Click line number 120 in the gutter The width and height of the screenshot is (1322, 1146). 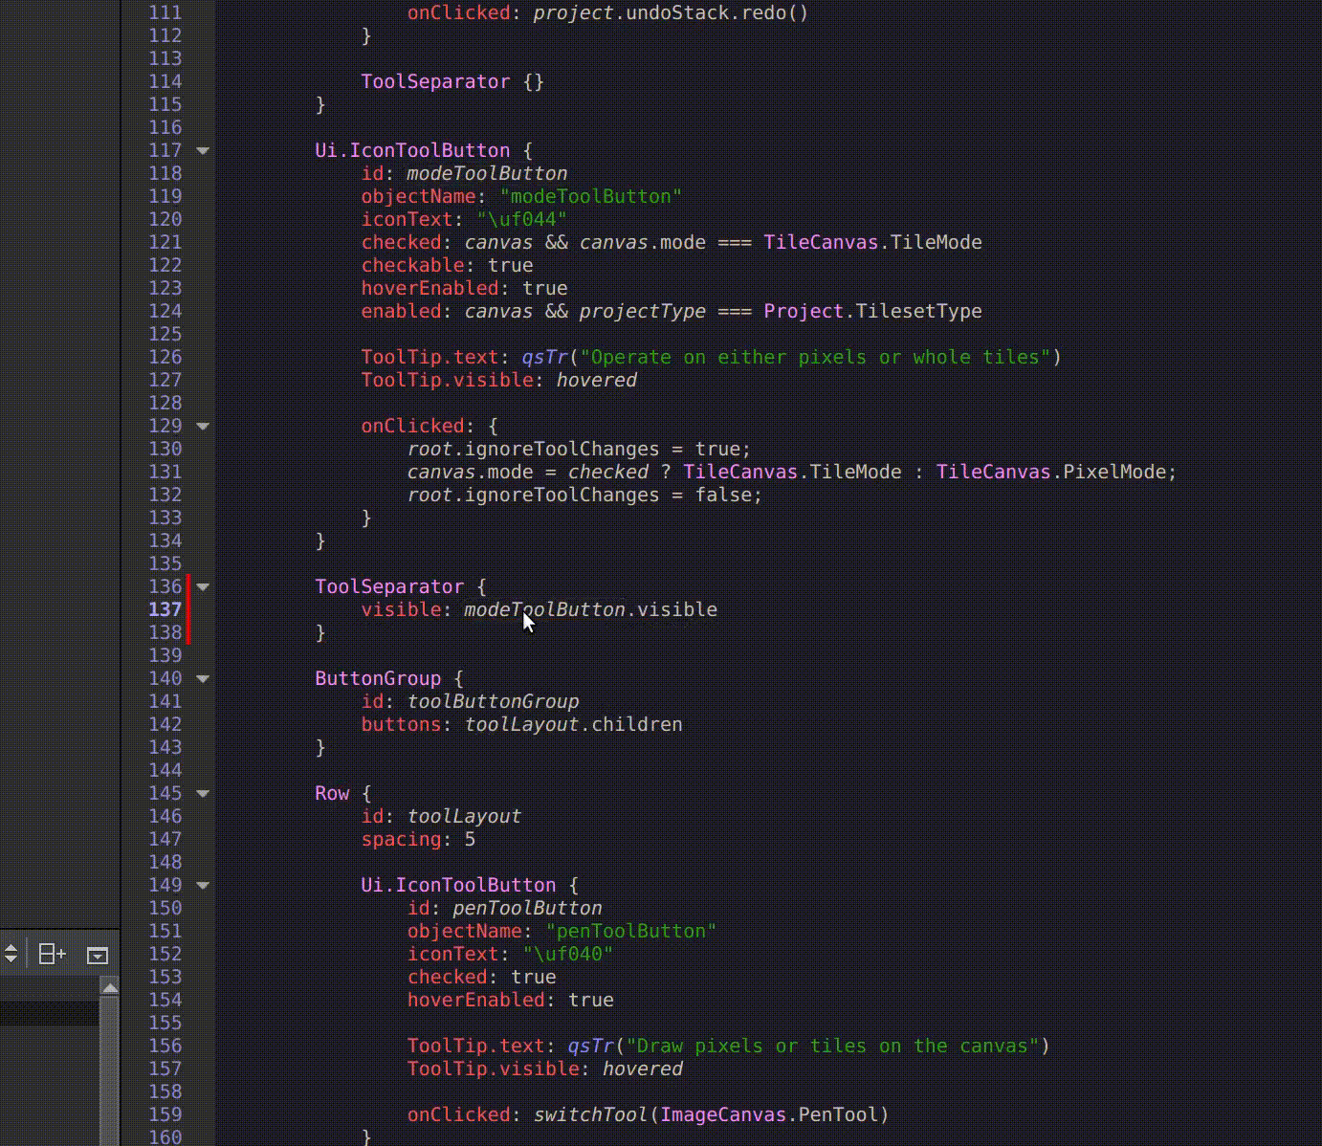click(x=165, y=219)
